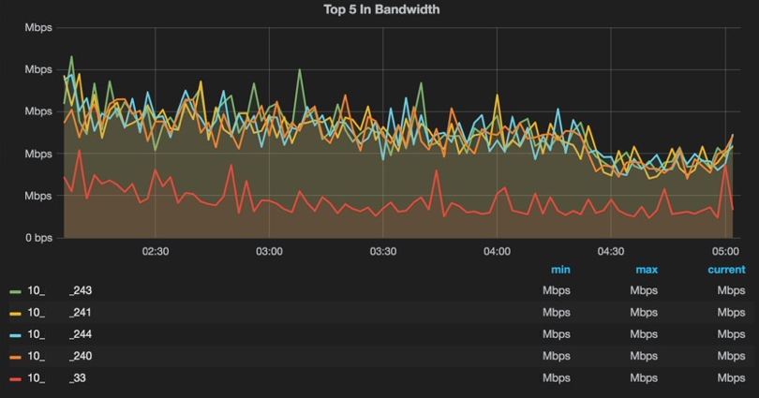Open the Top 5 In Bandwidth panel title
This screenshot has width=759, height=398.
(381, 9)
